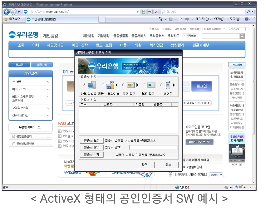Open IE Help question mark icon
The width and height of the screenshot is (258, 214).
coord(246,19)
